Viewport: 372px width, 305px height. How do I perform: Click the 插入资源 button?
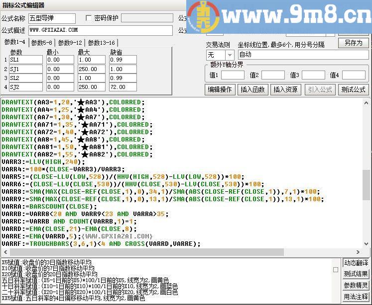(x=285, y=89)
